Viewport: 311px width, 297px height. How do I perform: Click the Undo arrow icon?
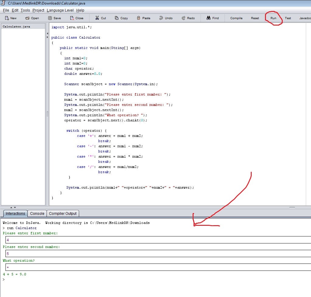point(161,18)
